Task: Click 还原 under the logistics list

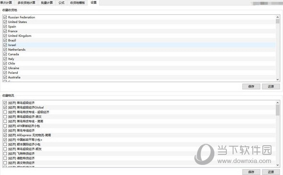Action: [271, 172]
